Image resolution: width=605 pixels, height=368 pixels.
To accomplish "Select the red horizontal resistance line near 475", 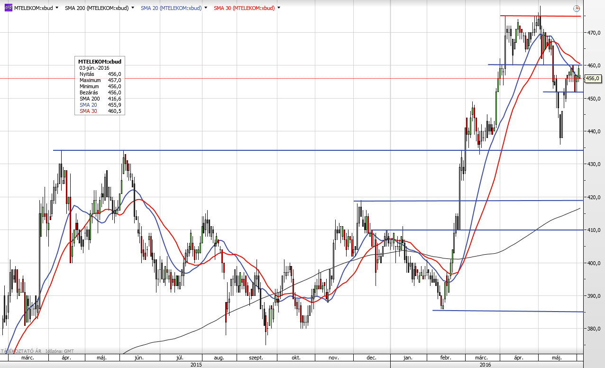I will click(x=541, y=16).
